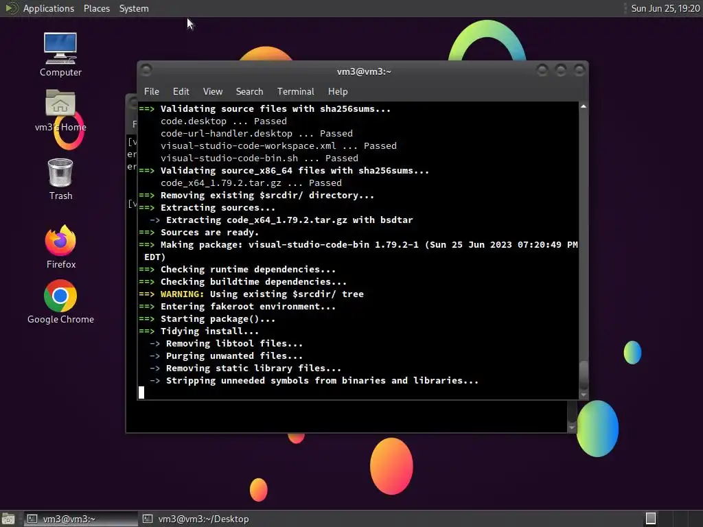Image resolution: width=703 pixels, height=527 pixels.
Task: Click the 'WARNING:' text in terminal output
Action: click(x=182, y=294)
